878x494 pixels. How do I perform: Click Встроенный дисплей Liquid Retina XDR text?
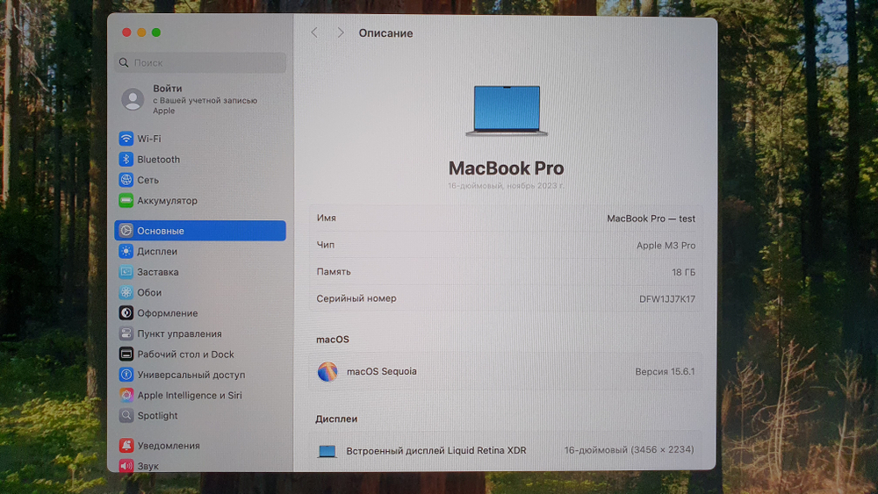click(436, 450)
